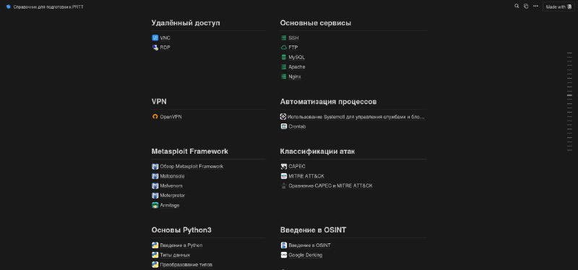Screen dimensions: 578x270
Task: Click the RDP page icon
Action: click(155, 48)
